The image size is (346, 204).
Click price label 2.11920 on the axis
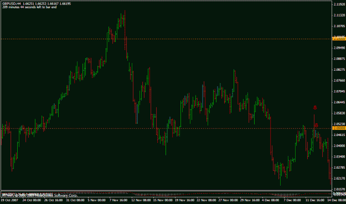[x=339, y=4]
